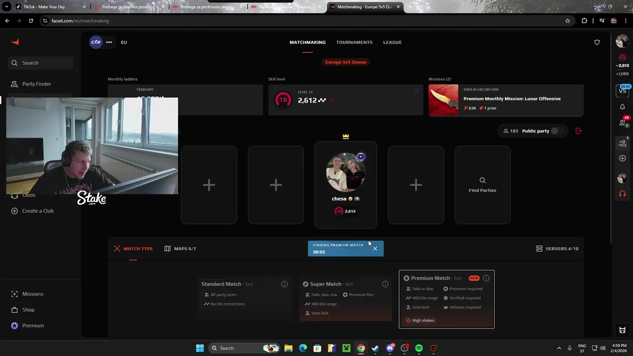Open Shop in the sidebar
The image size is (633, 356).
(23, 310)
